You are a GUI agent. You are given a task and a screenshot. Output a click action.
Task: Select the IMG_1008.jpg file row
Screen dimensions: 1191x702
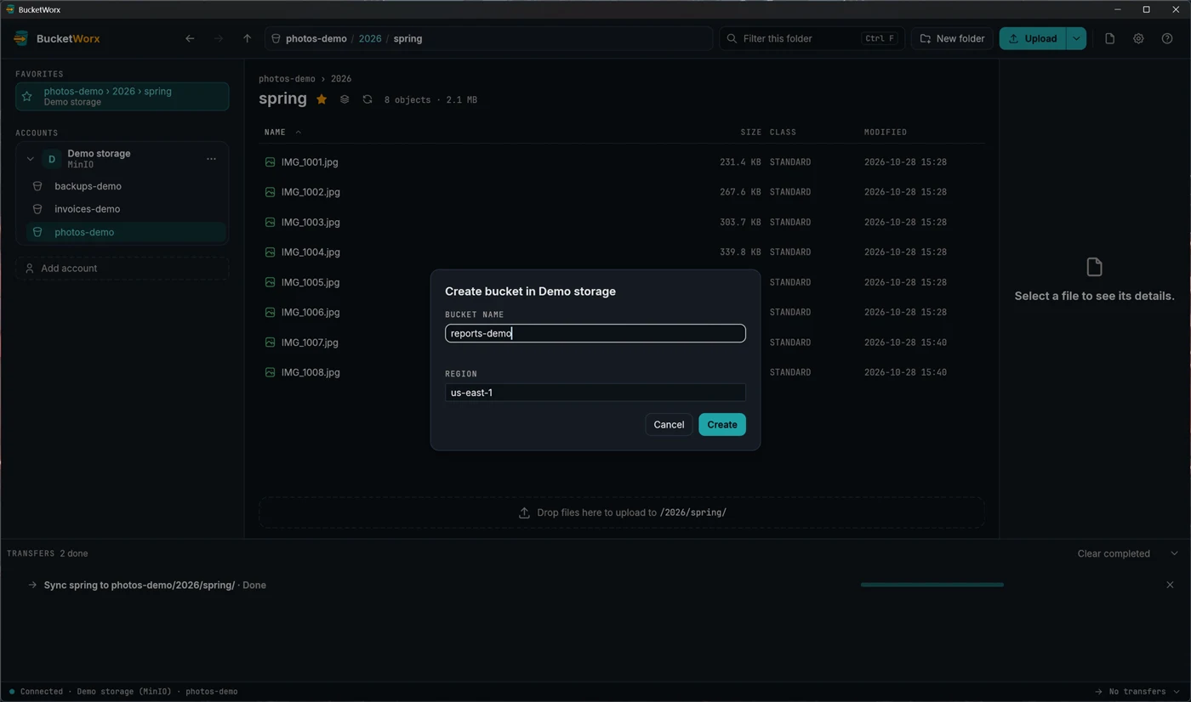(622, 372)
